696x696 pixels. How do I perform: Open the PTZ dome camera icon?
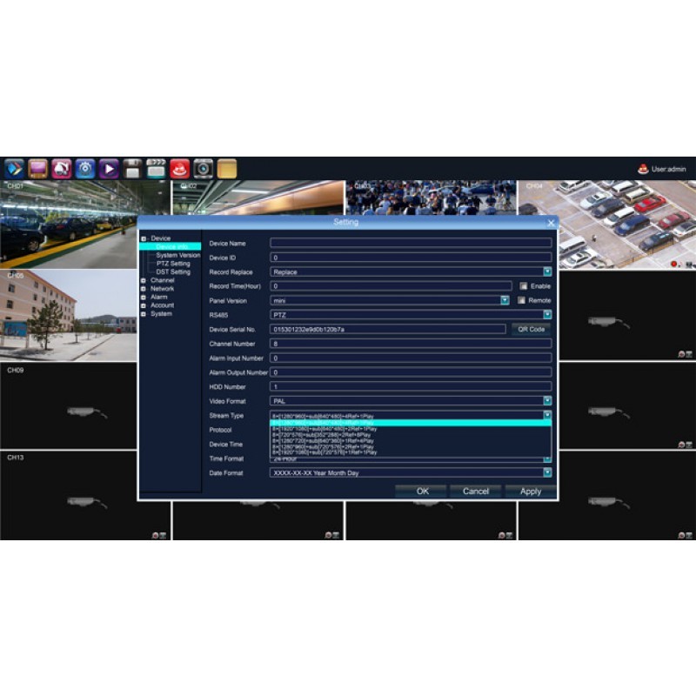61,169
